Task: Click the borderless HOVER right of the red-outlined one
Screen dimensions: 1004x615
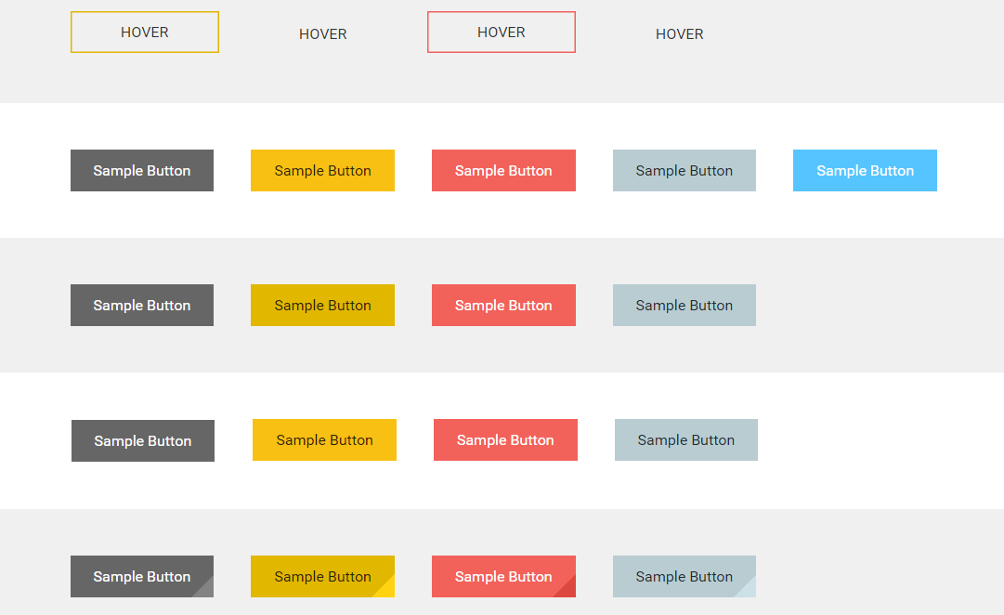Action: point(679,34)
